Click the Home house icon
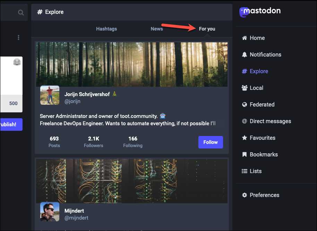Screen dimensions: 317x231 click(245, 38)
